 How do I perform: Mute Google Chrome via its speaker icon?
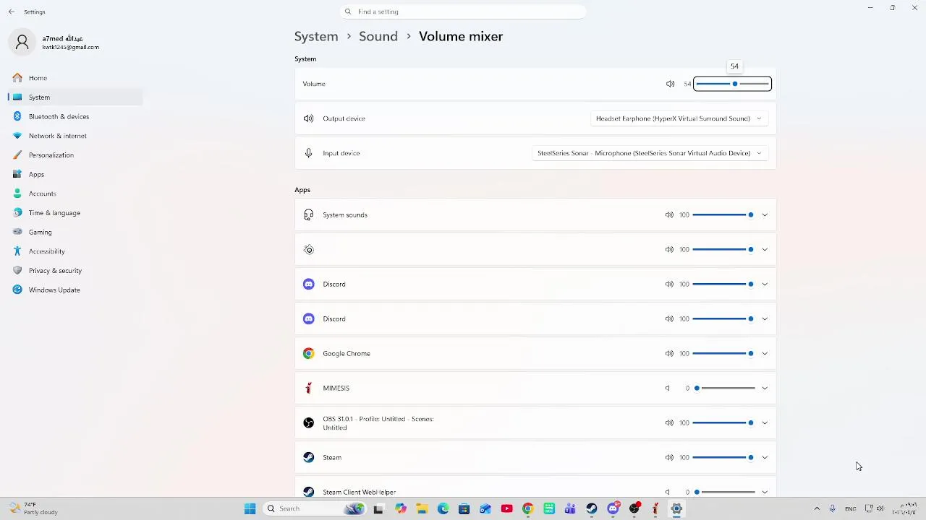pyautogui.click(x=669, y=353)
